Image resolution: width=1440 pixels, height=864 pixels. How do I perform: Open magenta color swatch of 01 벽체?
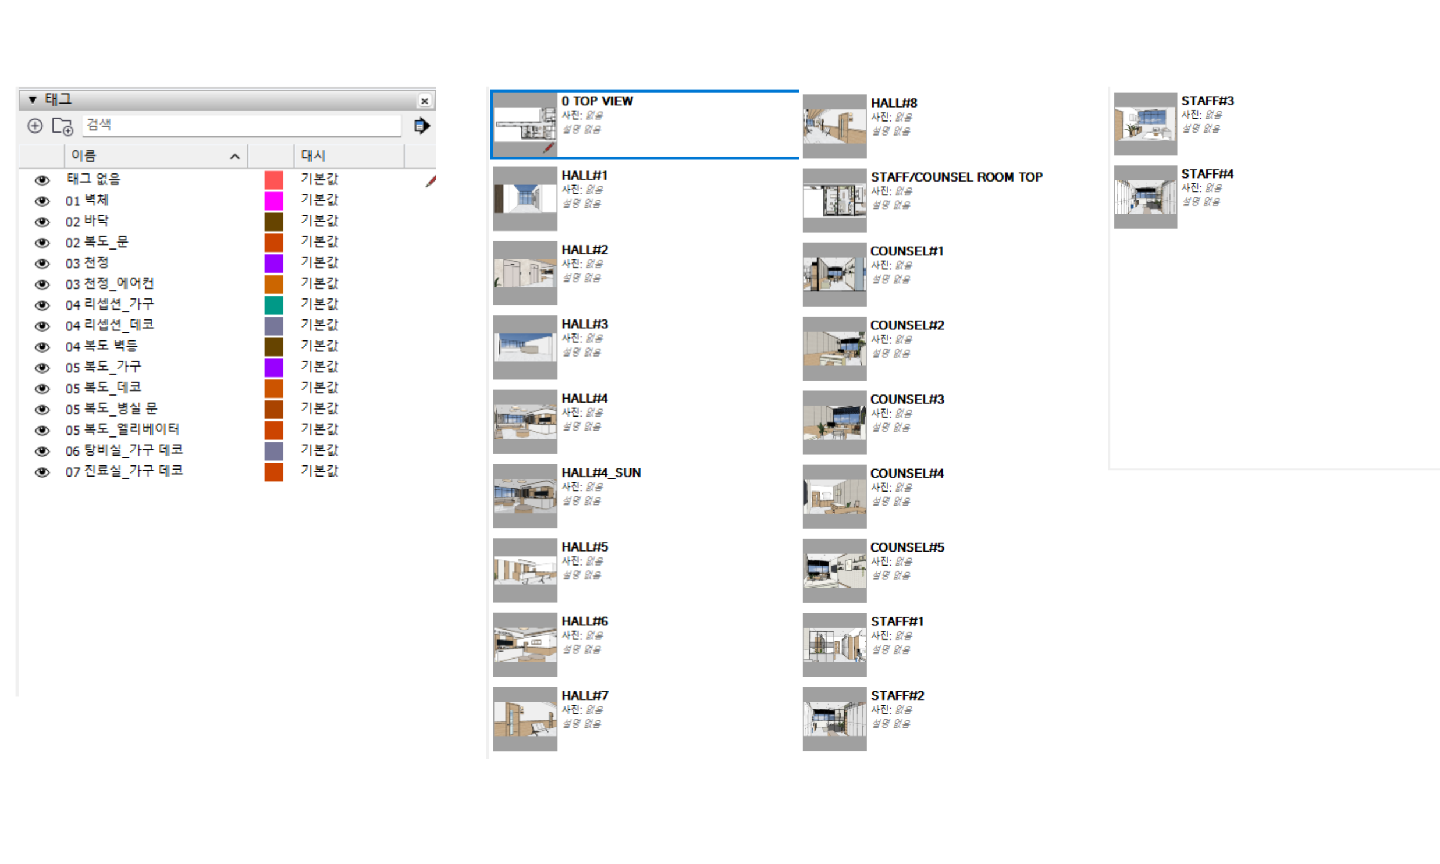pos(273,201)
